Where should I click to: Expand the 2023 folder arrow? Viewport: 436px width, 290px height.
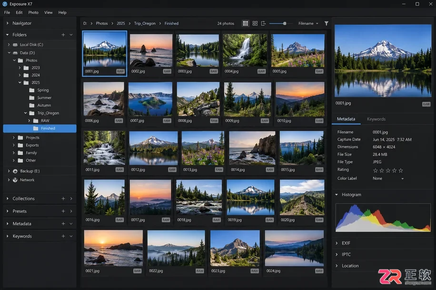pos(20,68)
